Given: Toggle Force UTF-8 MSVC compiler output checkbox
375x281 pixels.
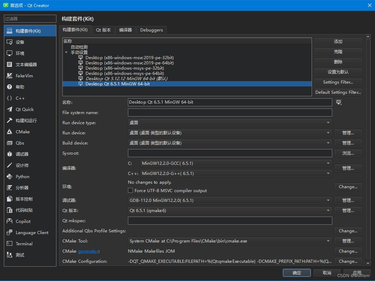Looking at the screenshot, I should (x=130, y=190).
